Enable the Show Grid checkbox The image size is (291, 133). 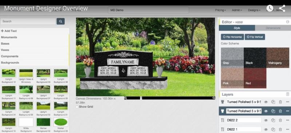[77, 107]
